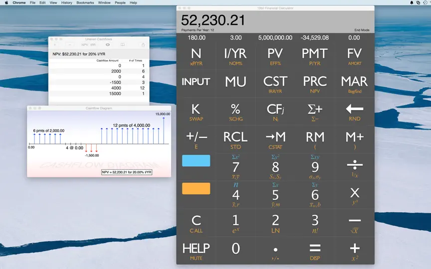This screenshot has width=431, height=269.
Task: Click the number 8 key
Action: (275, 167)
